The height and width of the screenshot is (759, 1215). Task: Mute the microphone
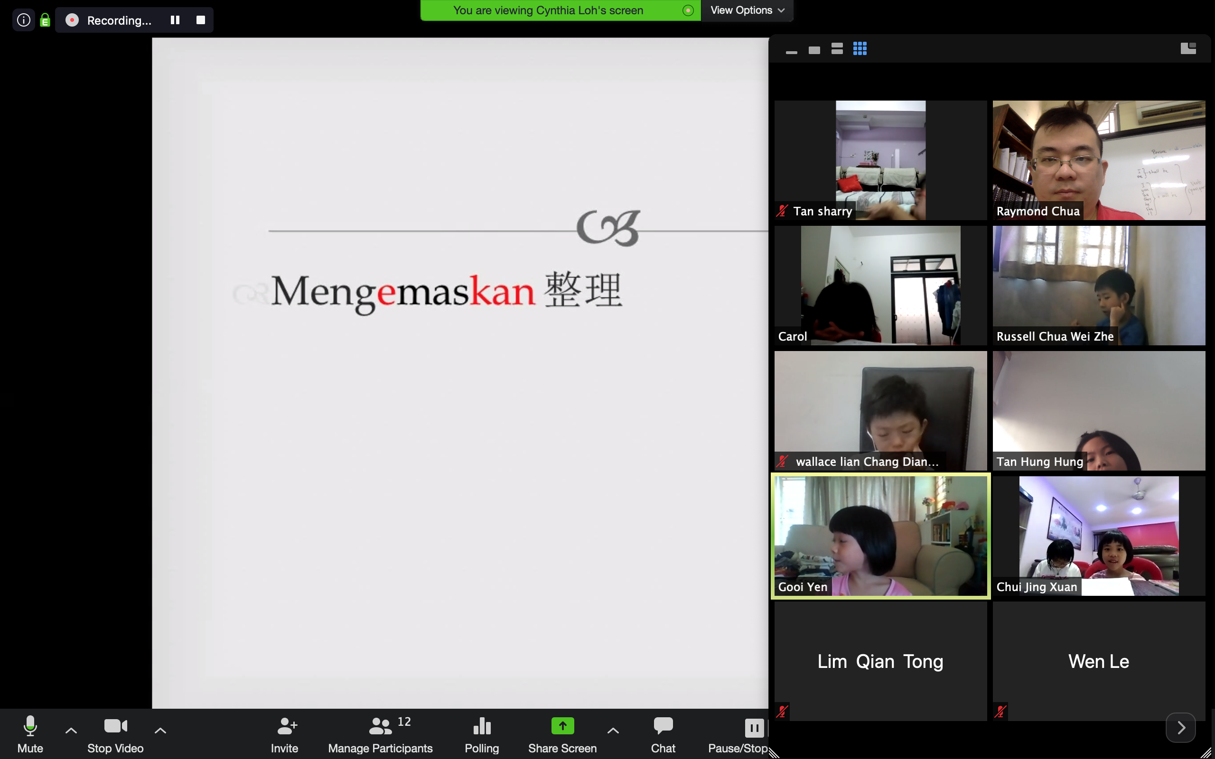(30, 734)
